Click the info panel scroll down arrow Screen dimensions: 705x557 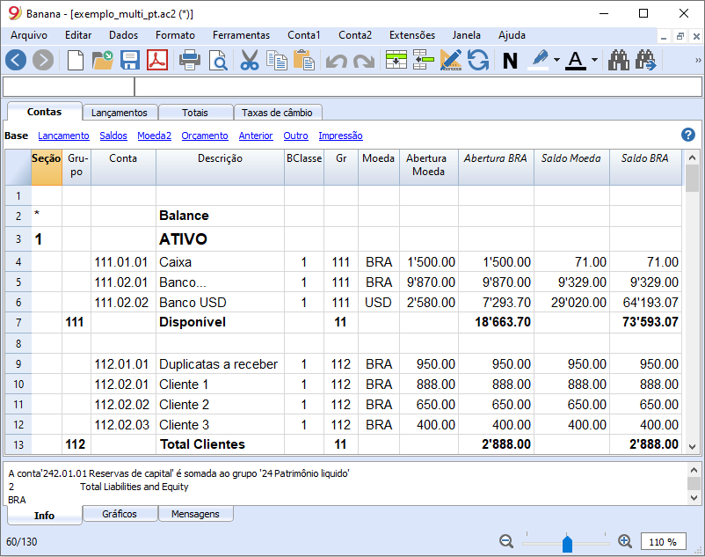[x=694, y=498]
